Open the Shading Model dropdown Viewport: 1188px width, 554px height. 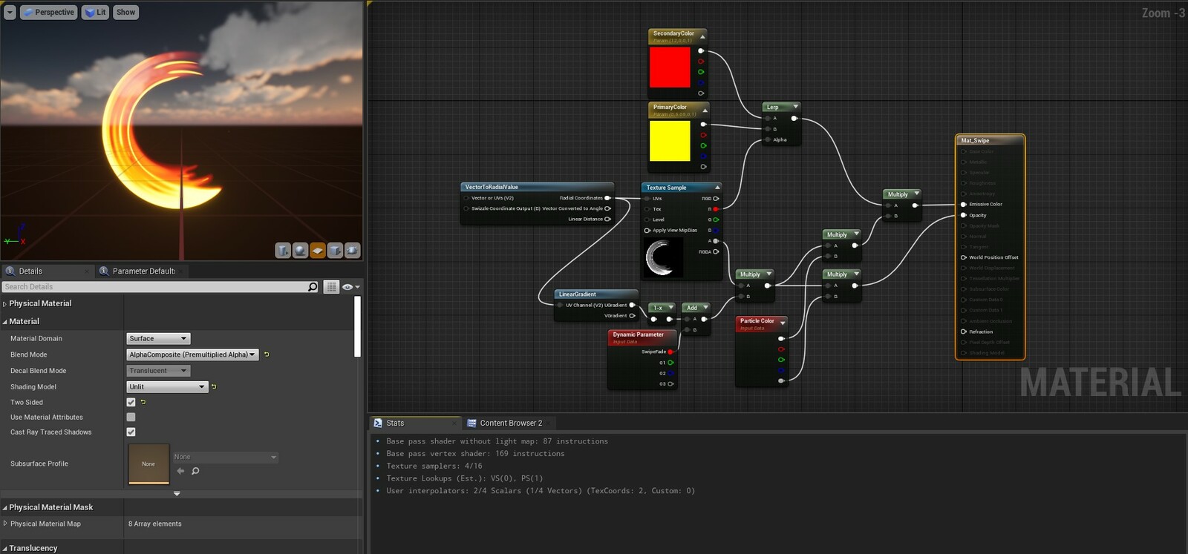pos(167,386)
